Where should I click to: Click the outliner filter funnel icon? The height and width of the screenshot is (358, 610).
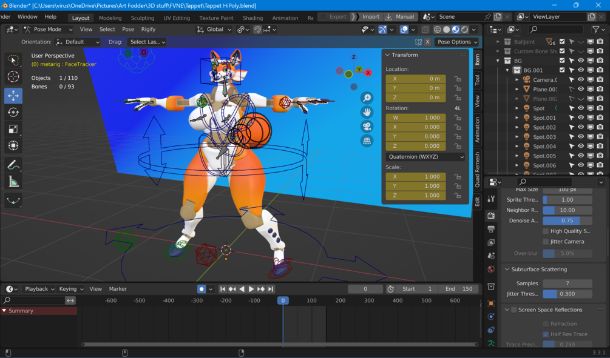595,30
